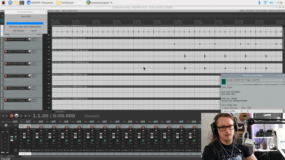Click the record button in the transport bar

[x=11, y=116]
